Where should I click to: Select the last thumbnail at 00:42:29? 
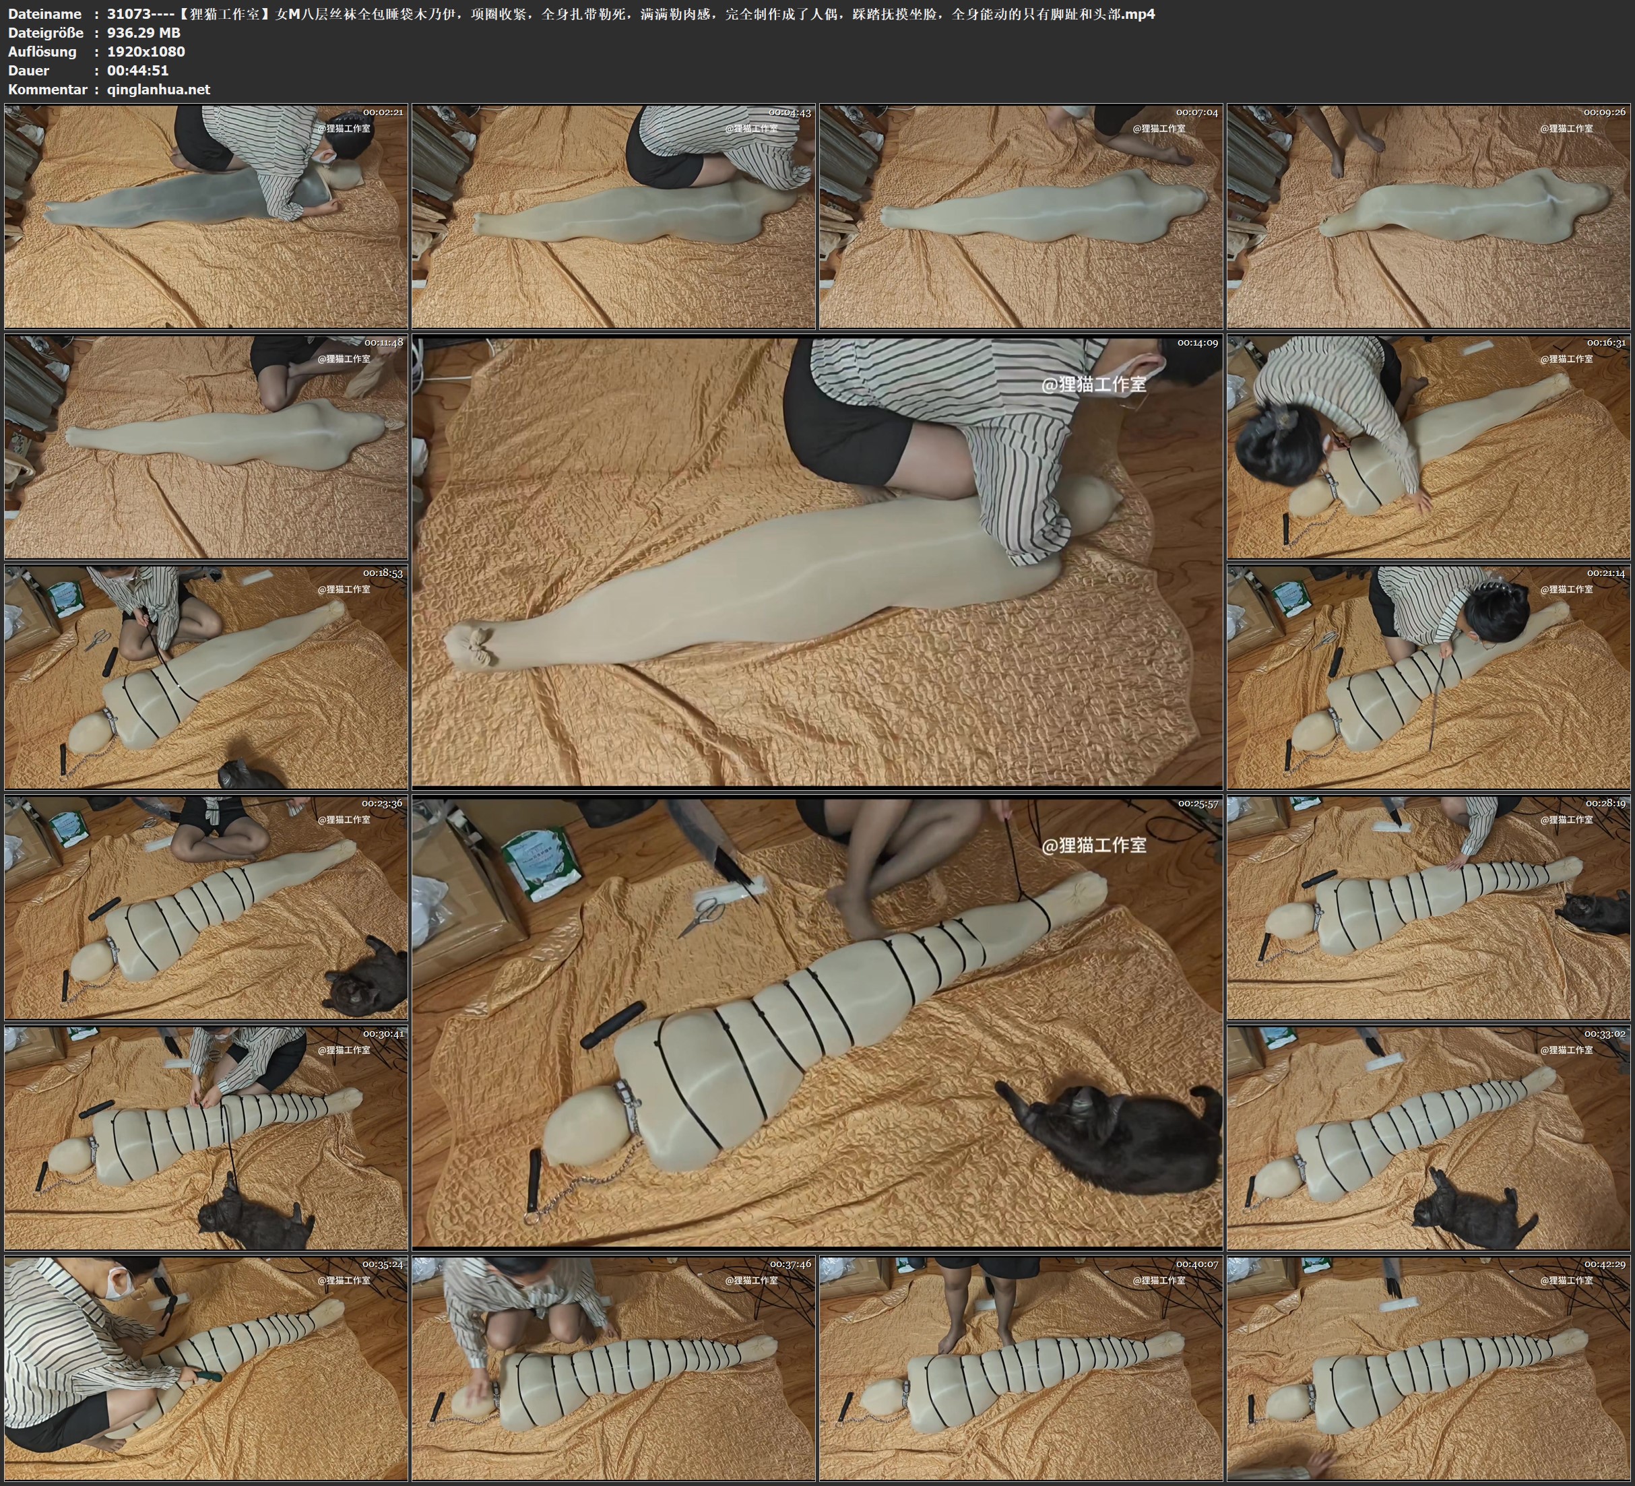1429,1368
